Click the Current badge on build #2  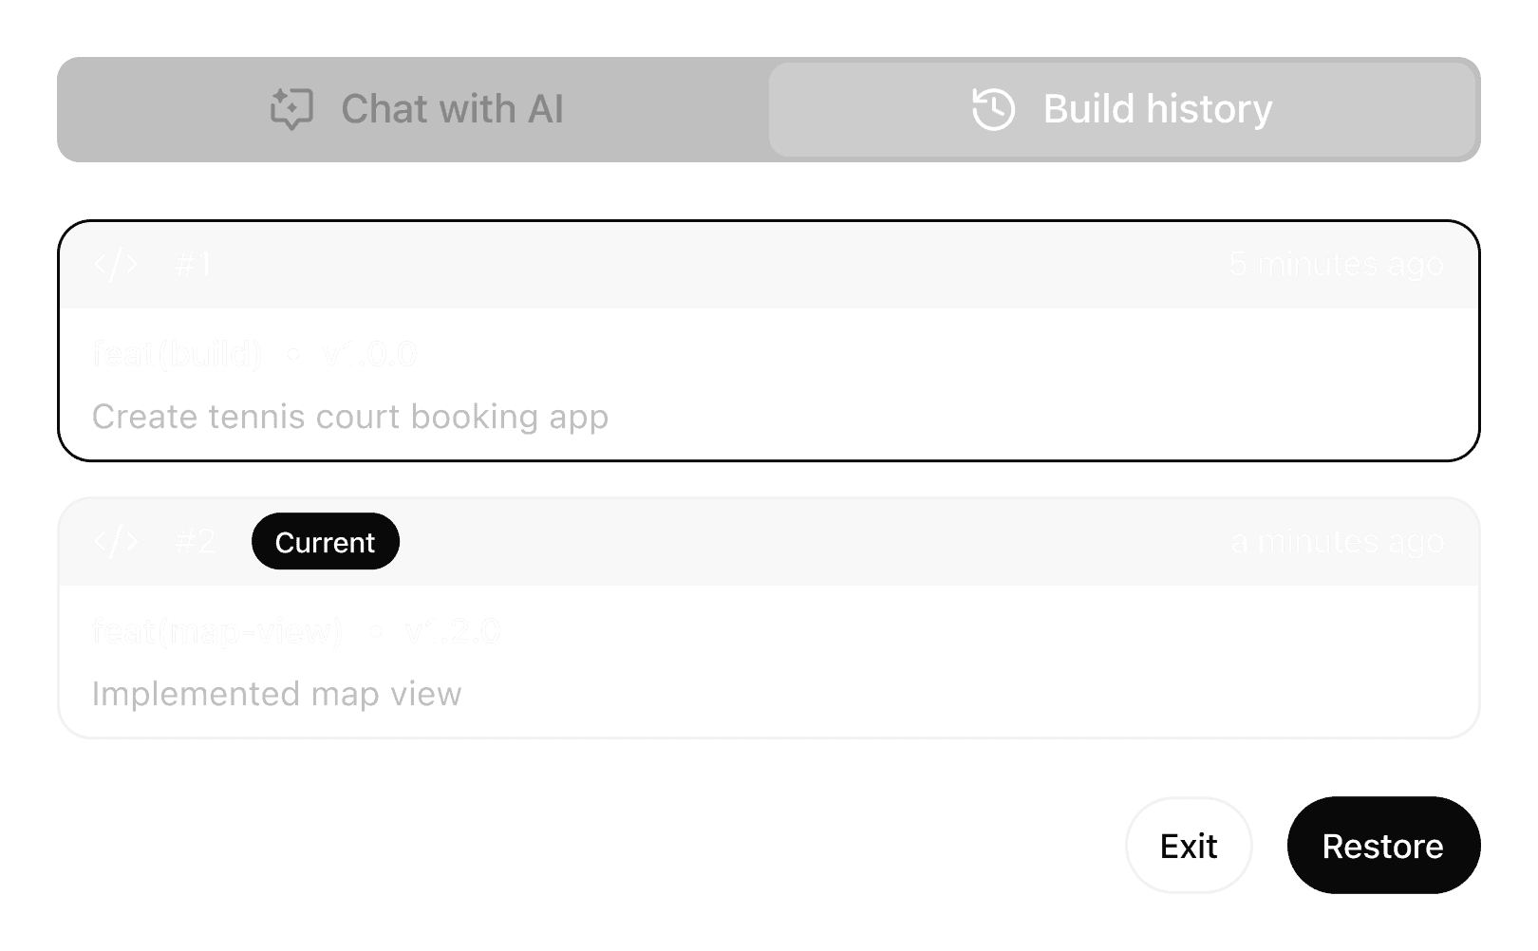pos(326,542)
